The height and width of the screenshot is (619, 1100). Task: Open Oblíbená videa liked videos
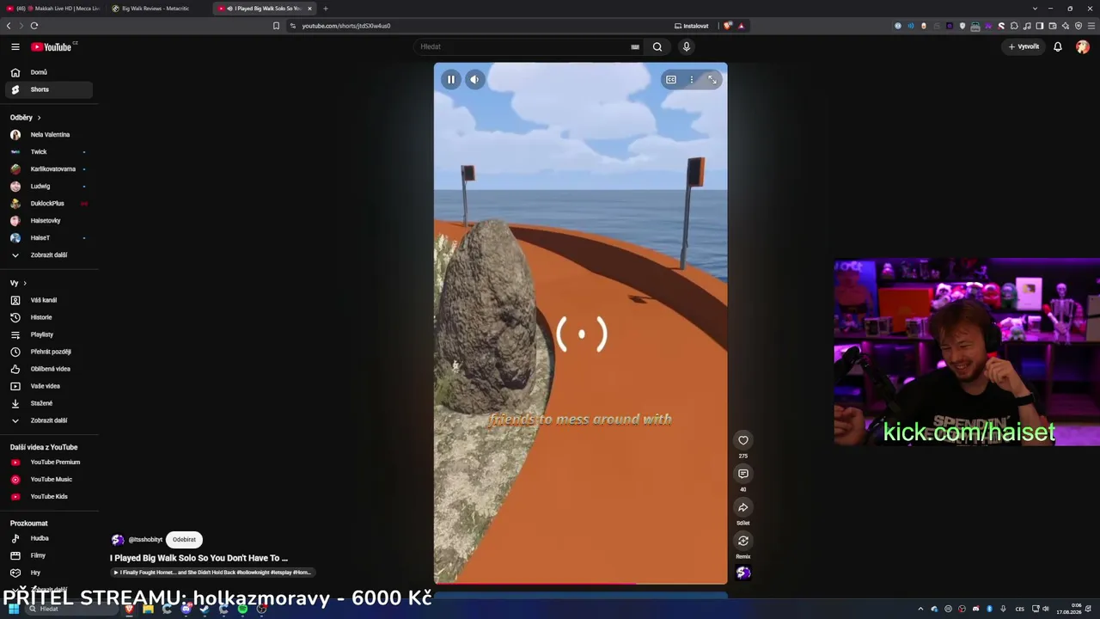49,369
